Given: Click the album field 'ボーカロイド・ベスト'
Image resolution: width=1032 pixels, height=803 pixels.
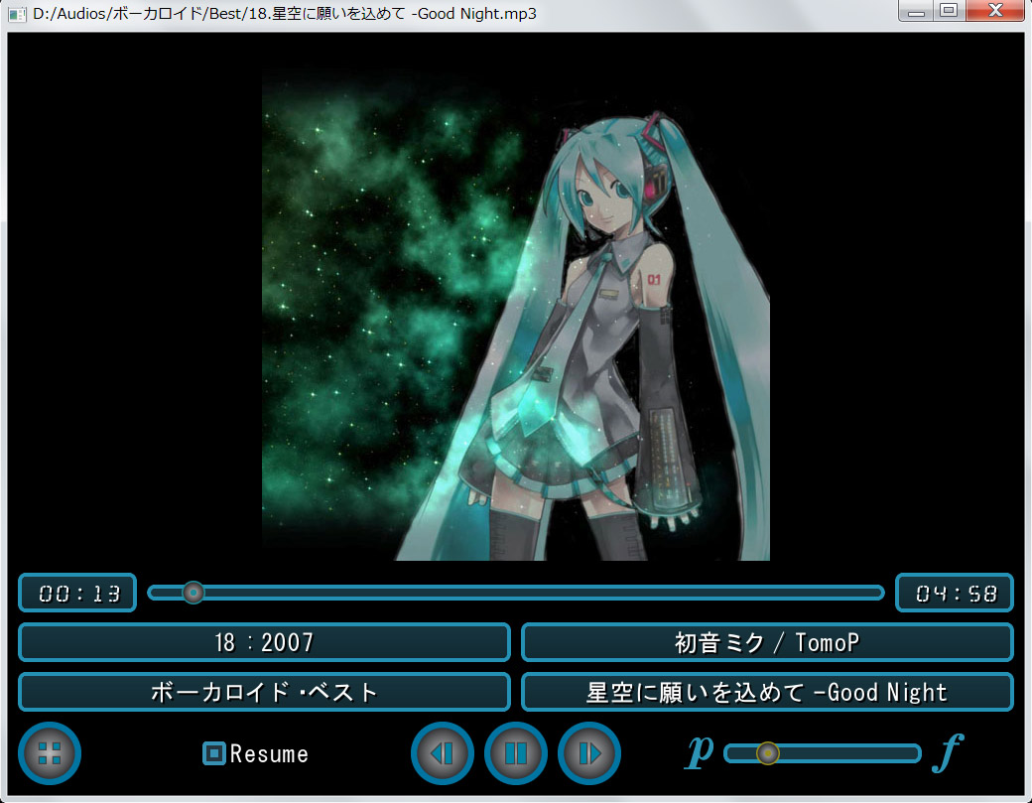Looking at the screenshot, I should [x=265, y=693].
